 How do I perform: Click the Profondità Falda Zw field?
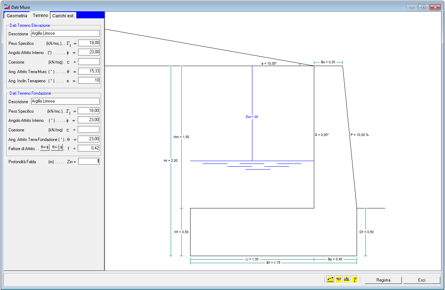tap(89, 161)
